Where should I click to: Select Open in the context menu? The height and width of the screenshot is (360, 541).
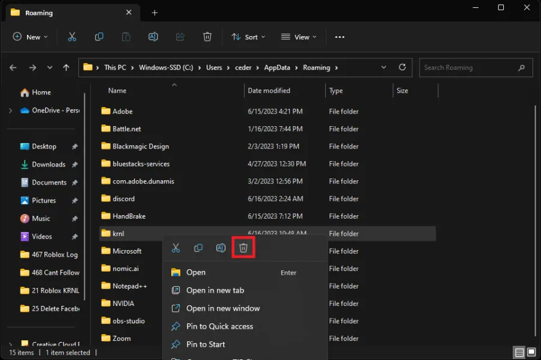(x=245, y=272)
